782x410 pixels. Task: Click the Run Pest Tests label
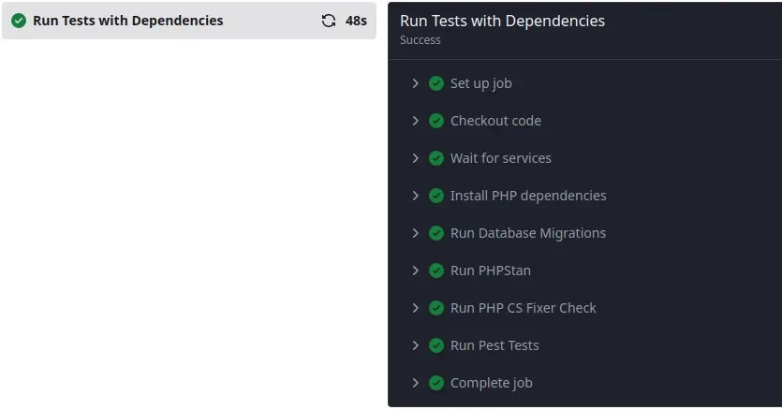494,345
